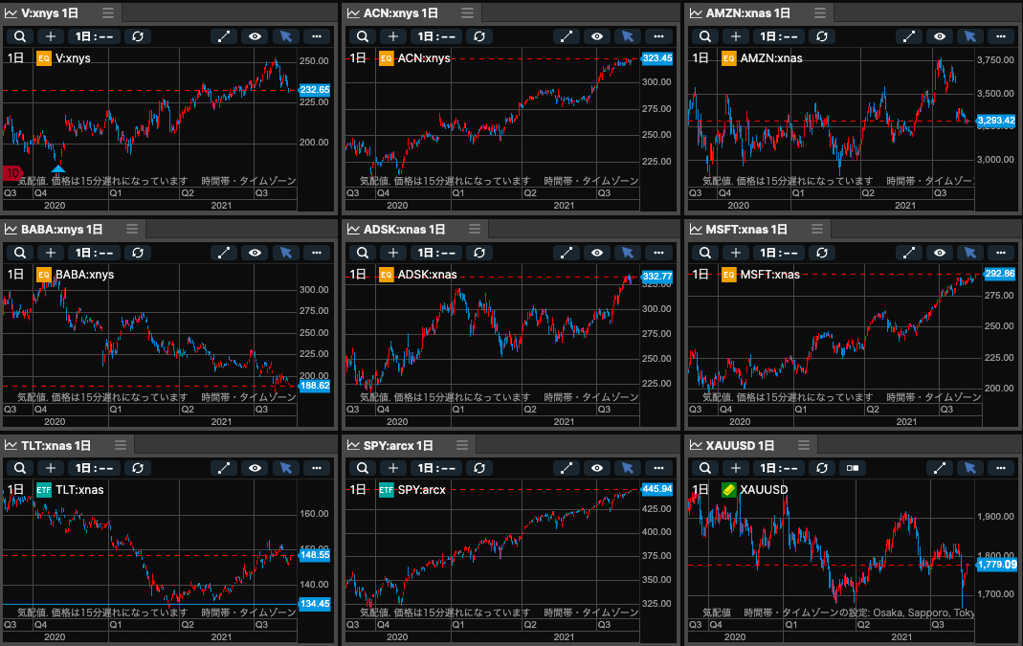Open the panel menu beside BABA:xnys 1日 tab
Screen dimensions: 1023x646
click(132, 229)
